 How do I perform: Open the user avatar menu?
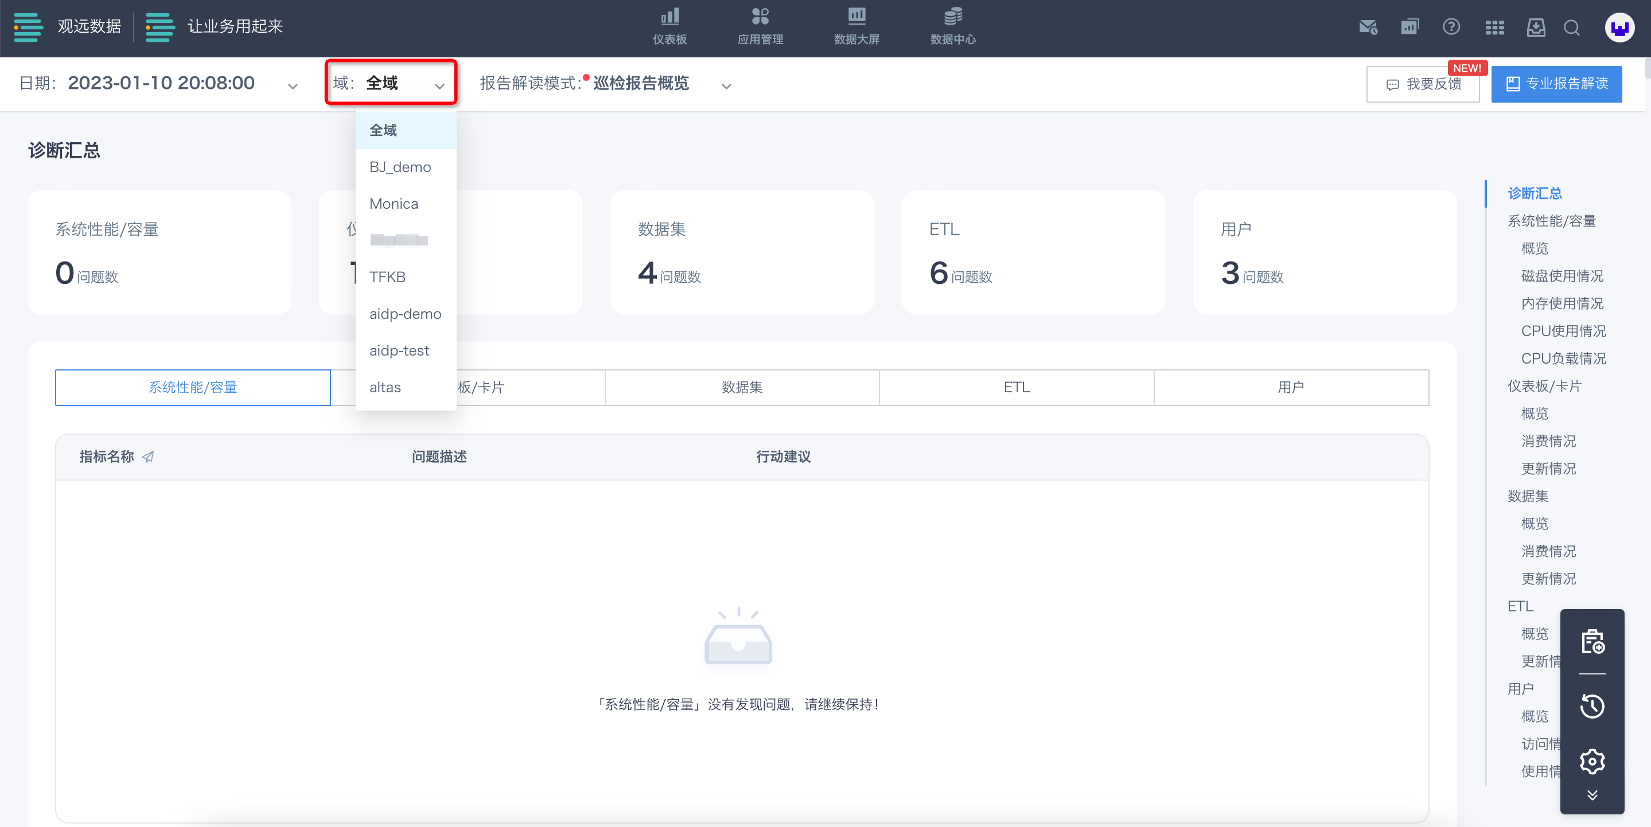coord(1619,28)
